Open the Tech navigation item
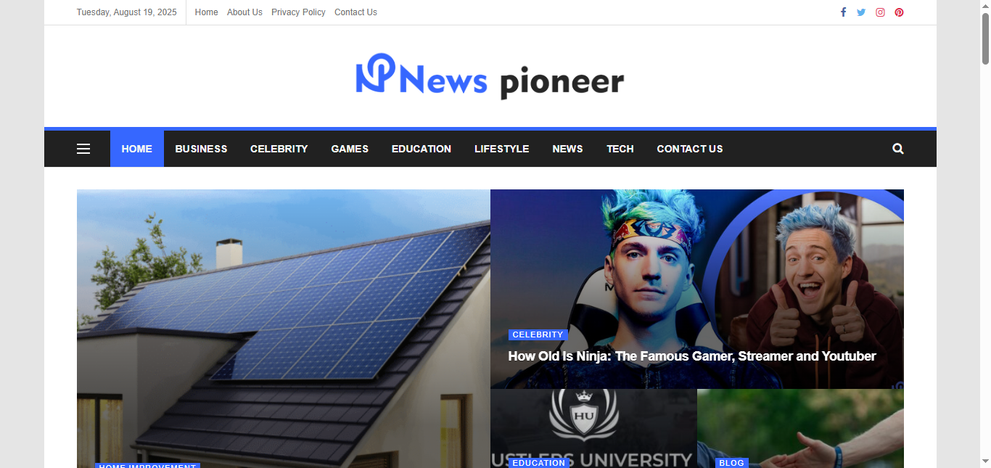The height and width of the screenshot is (468, 991). click(620, 149)
